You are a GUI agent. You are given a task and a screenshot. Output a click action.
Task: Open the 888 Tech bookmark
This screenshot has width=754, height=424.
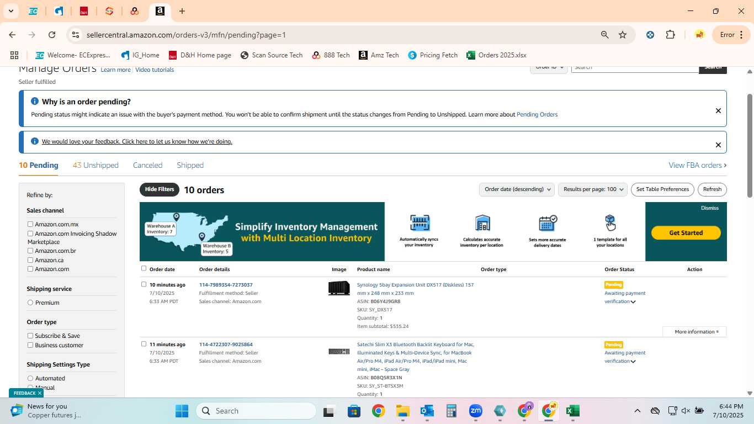[331, 55]
